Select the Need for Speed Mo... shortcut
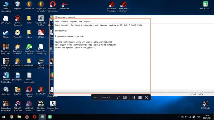This screenshot has height=120, width=214. (x=41, y=106)
